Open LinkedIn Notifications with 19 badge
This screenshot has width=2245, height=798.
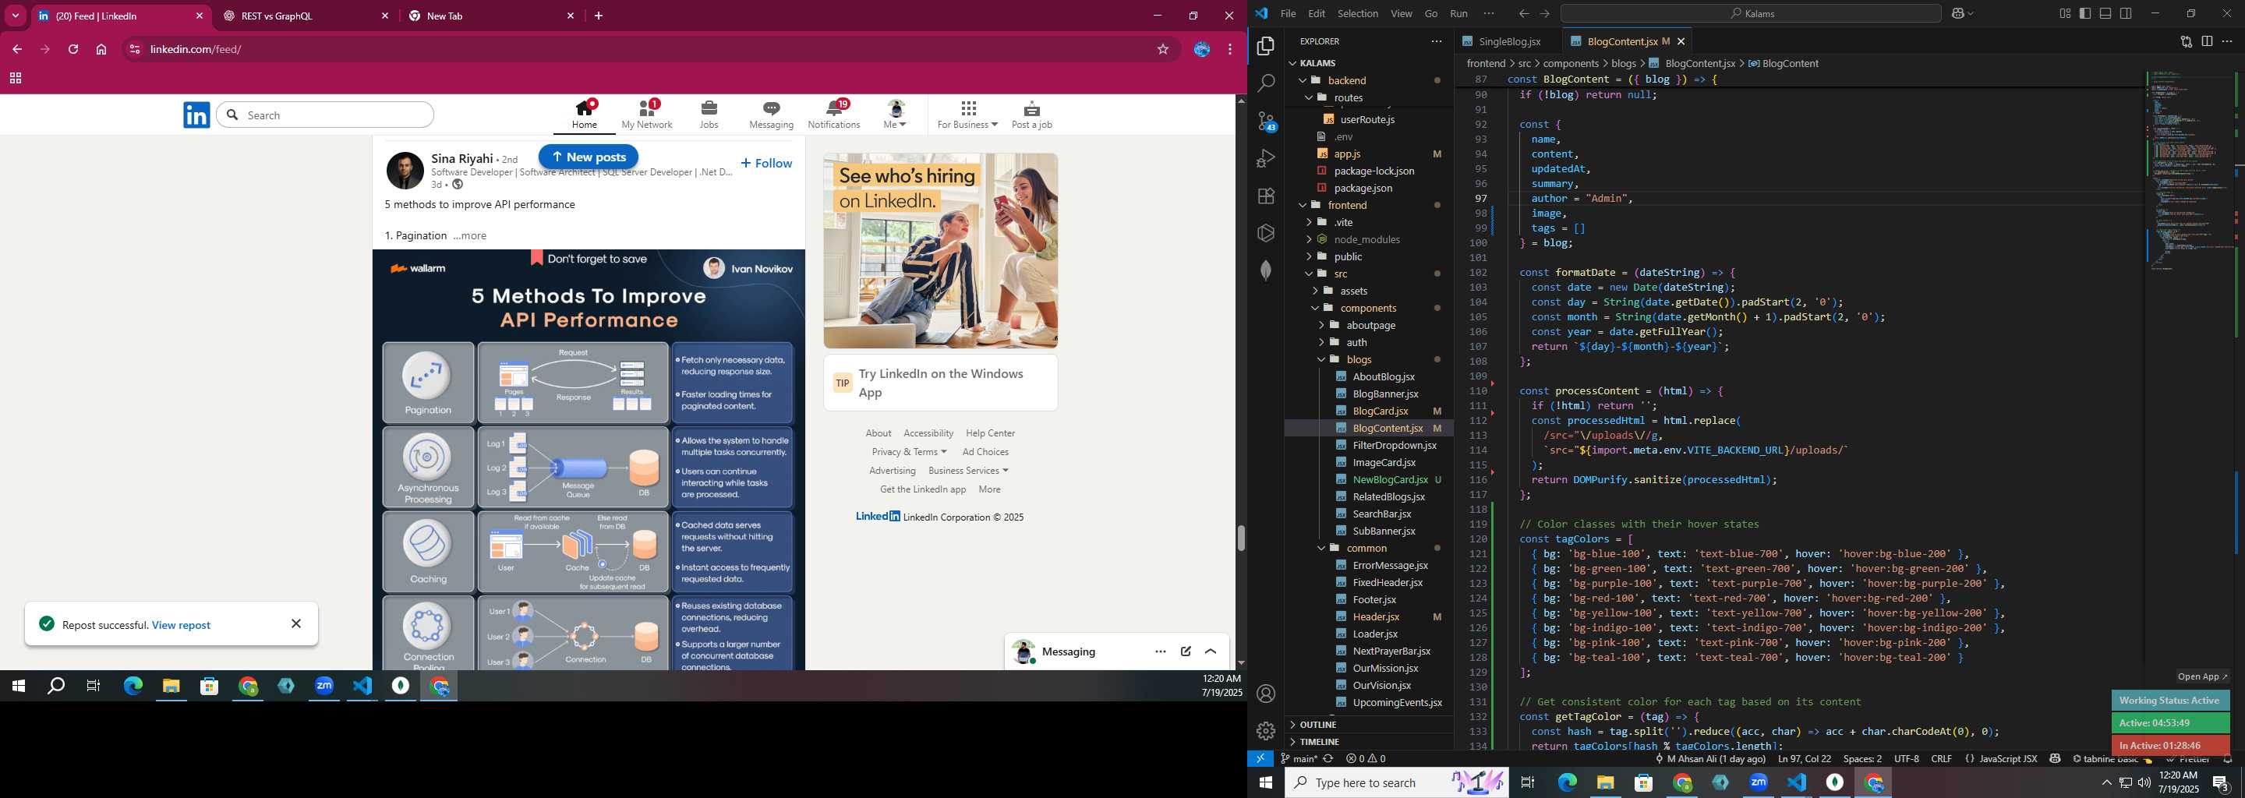(834, 114)
